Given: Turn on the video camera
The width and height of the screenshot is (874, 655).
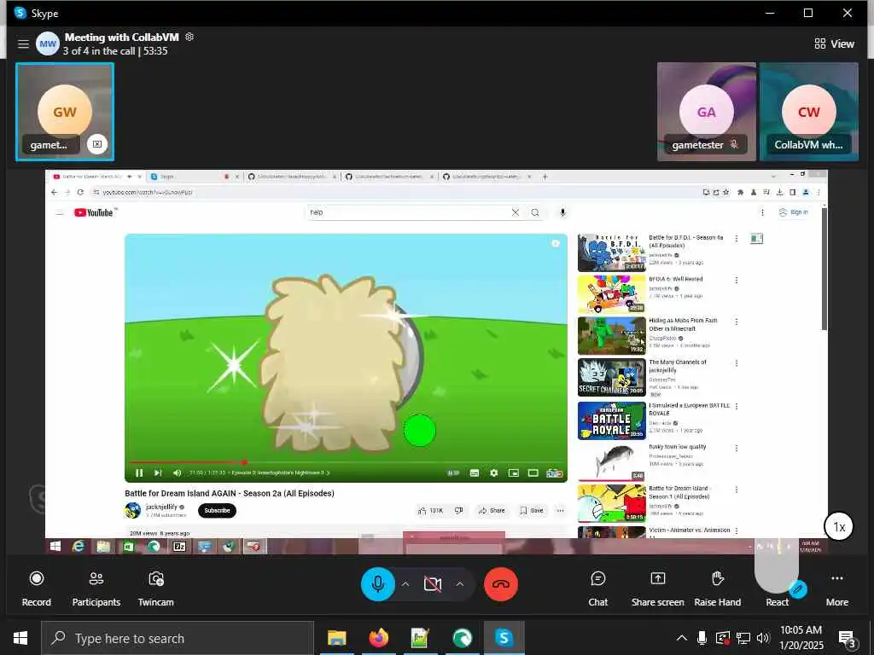Looking at the screenshot, I should pyautogui.click(x=433, y=583).
